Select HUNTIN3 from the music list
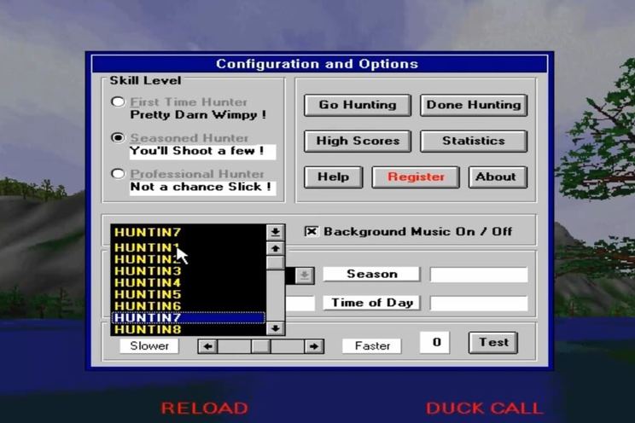635x423 pixels. click(x=189, y=271)
